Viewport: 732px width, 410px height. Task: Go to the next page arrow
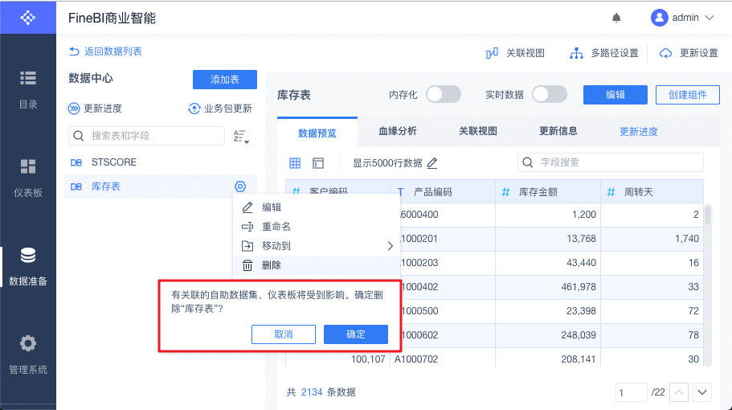[703, 392]
